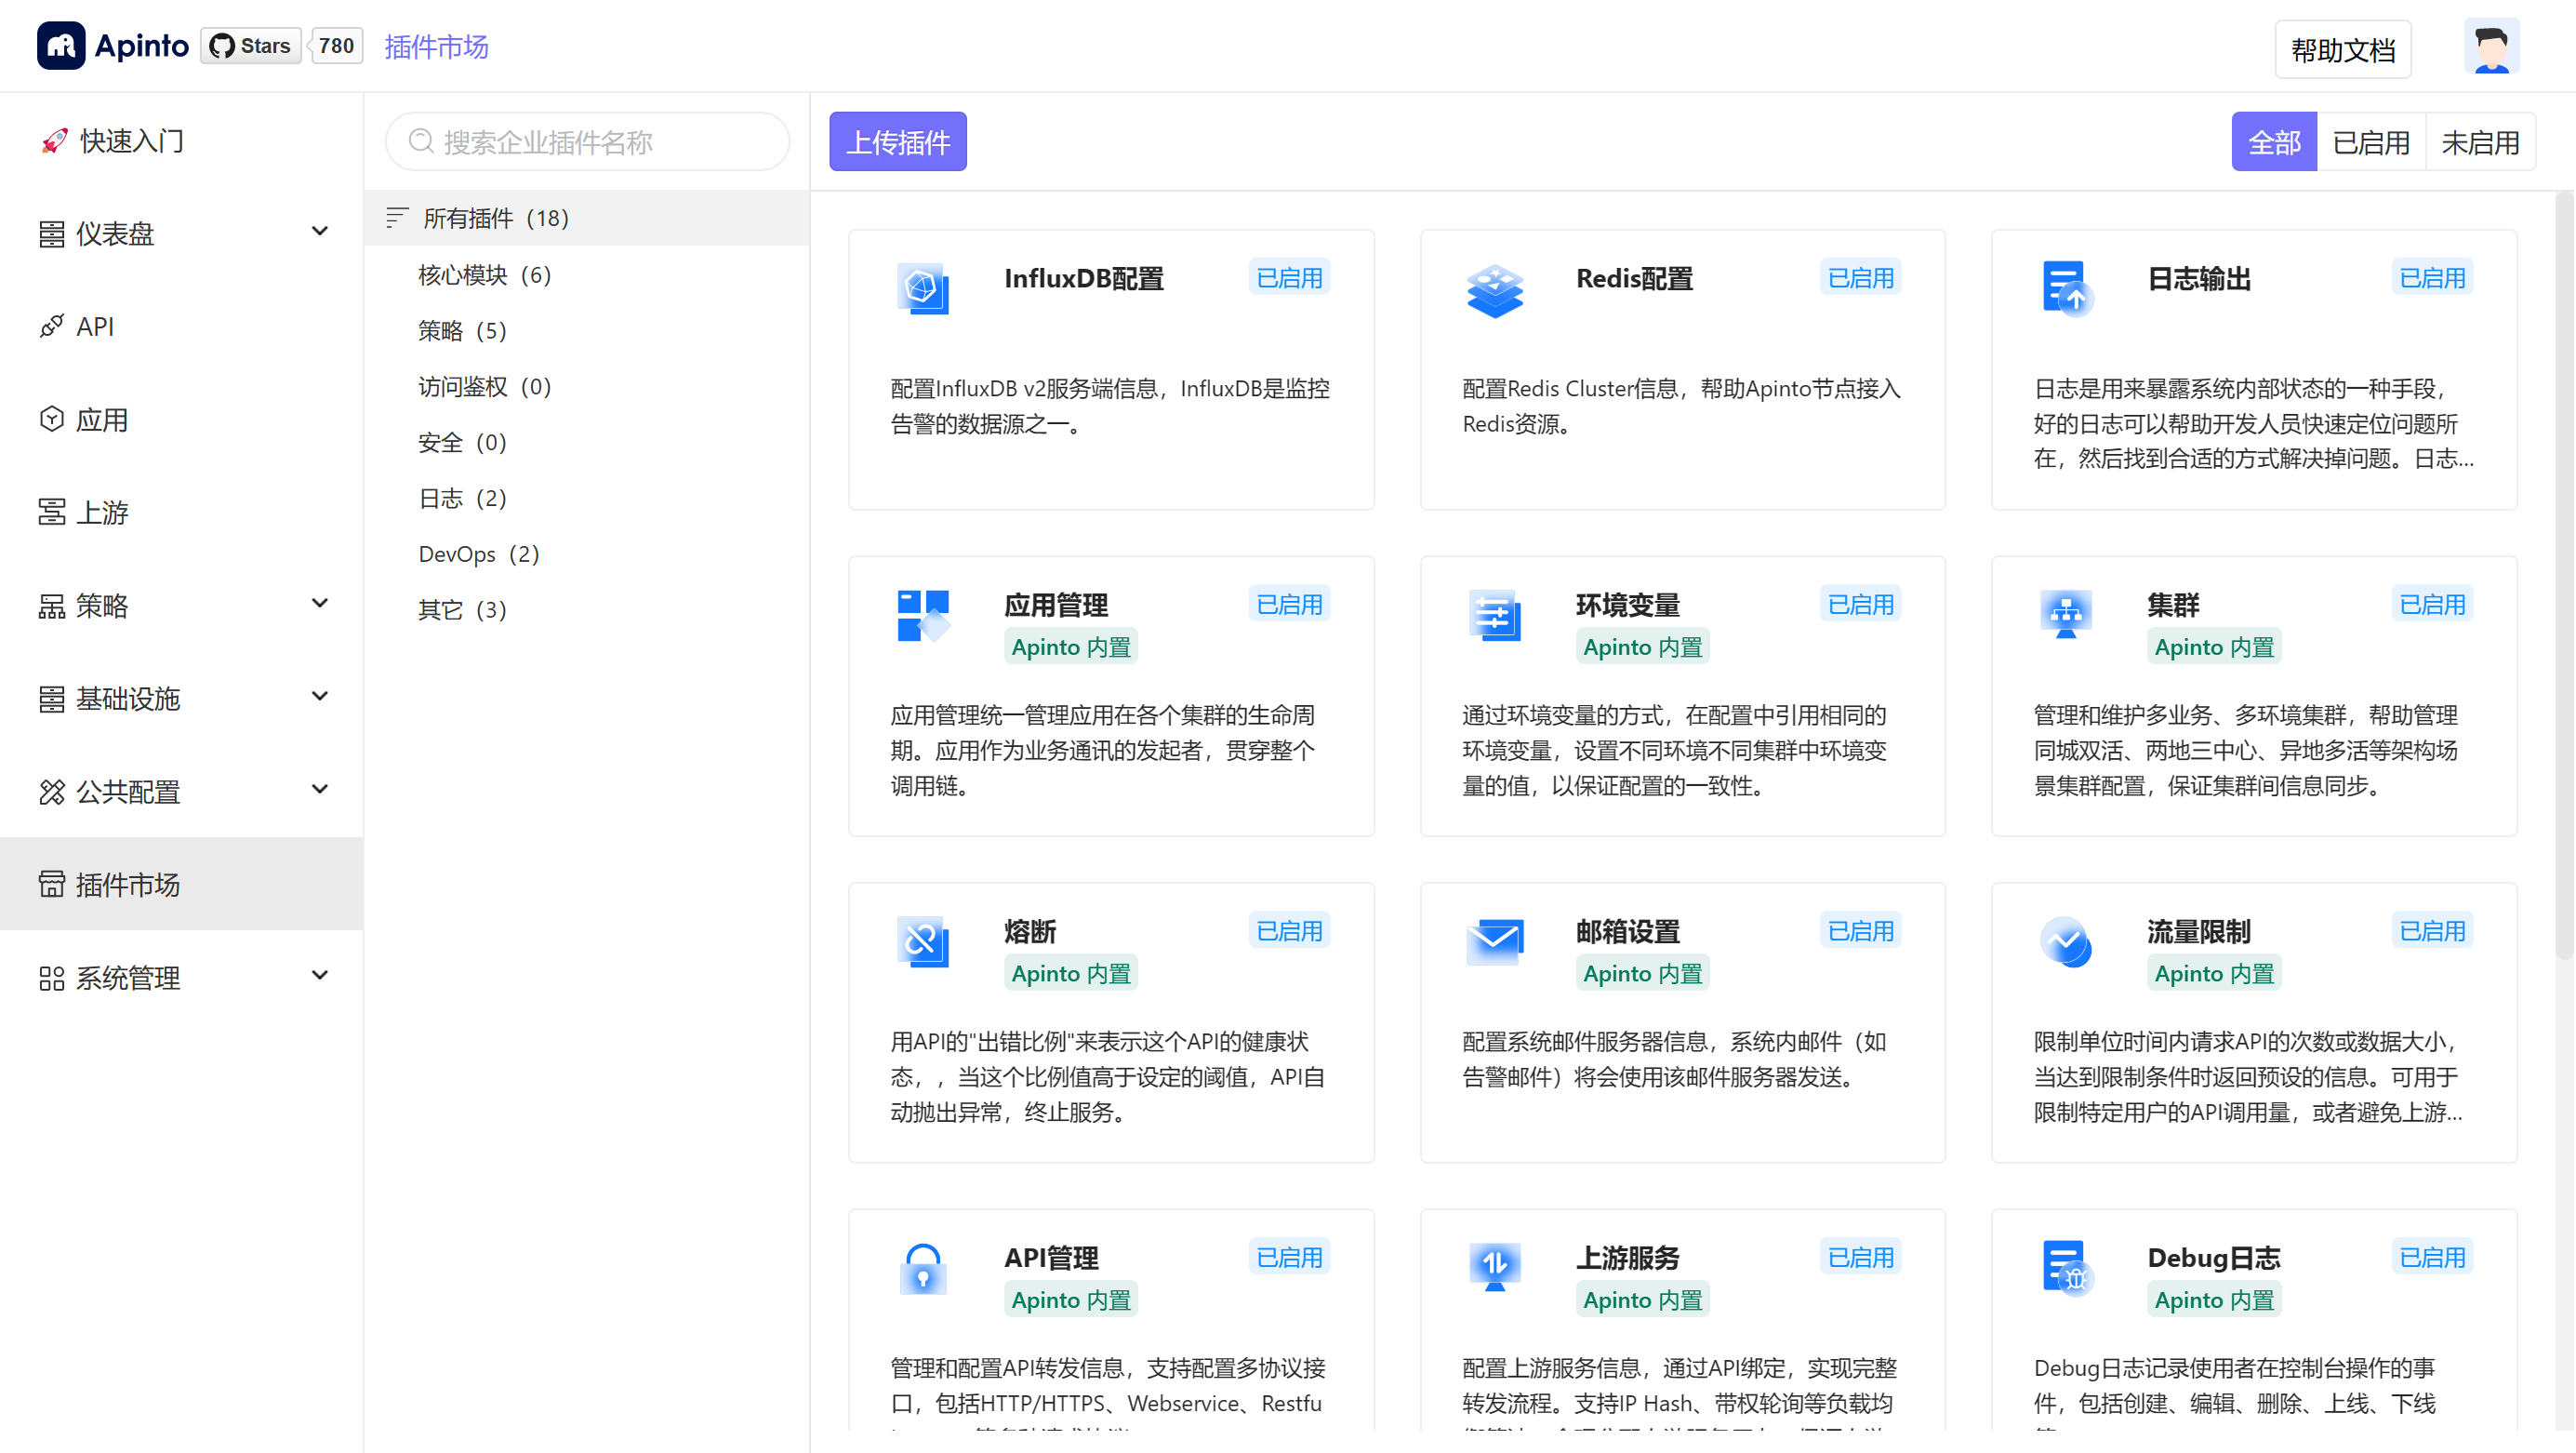Open the API sidebar menu item
Image resolution: width=2576 pixels, height=1453 pixels.
182,327
